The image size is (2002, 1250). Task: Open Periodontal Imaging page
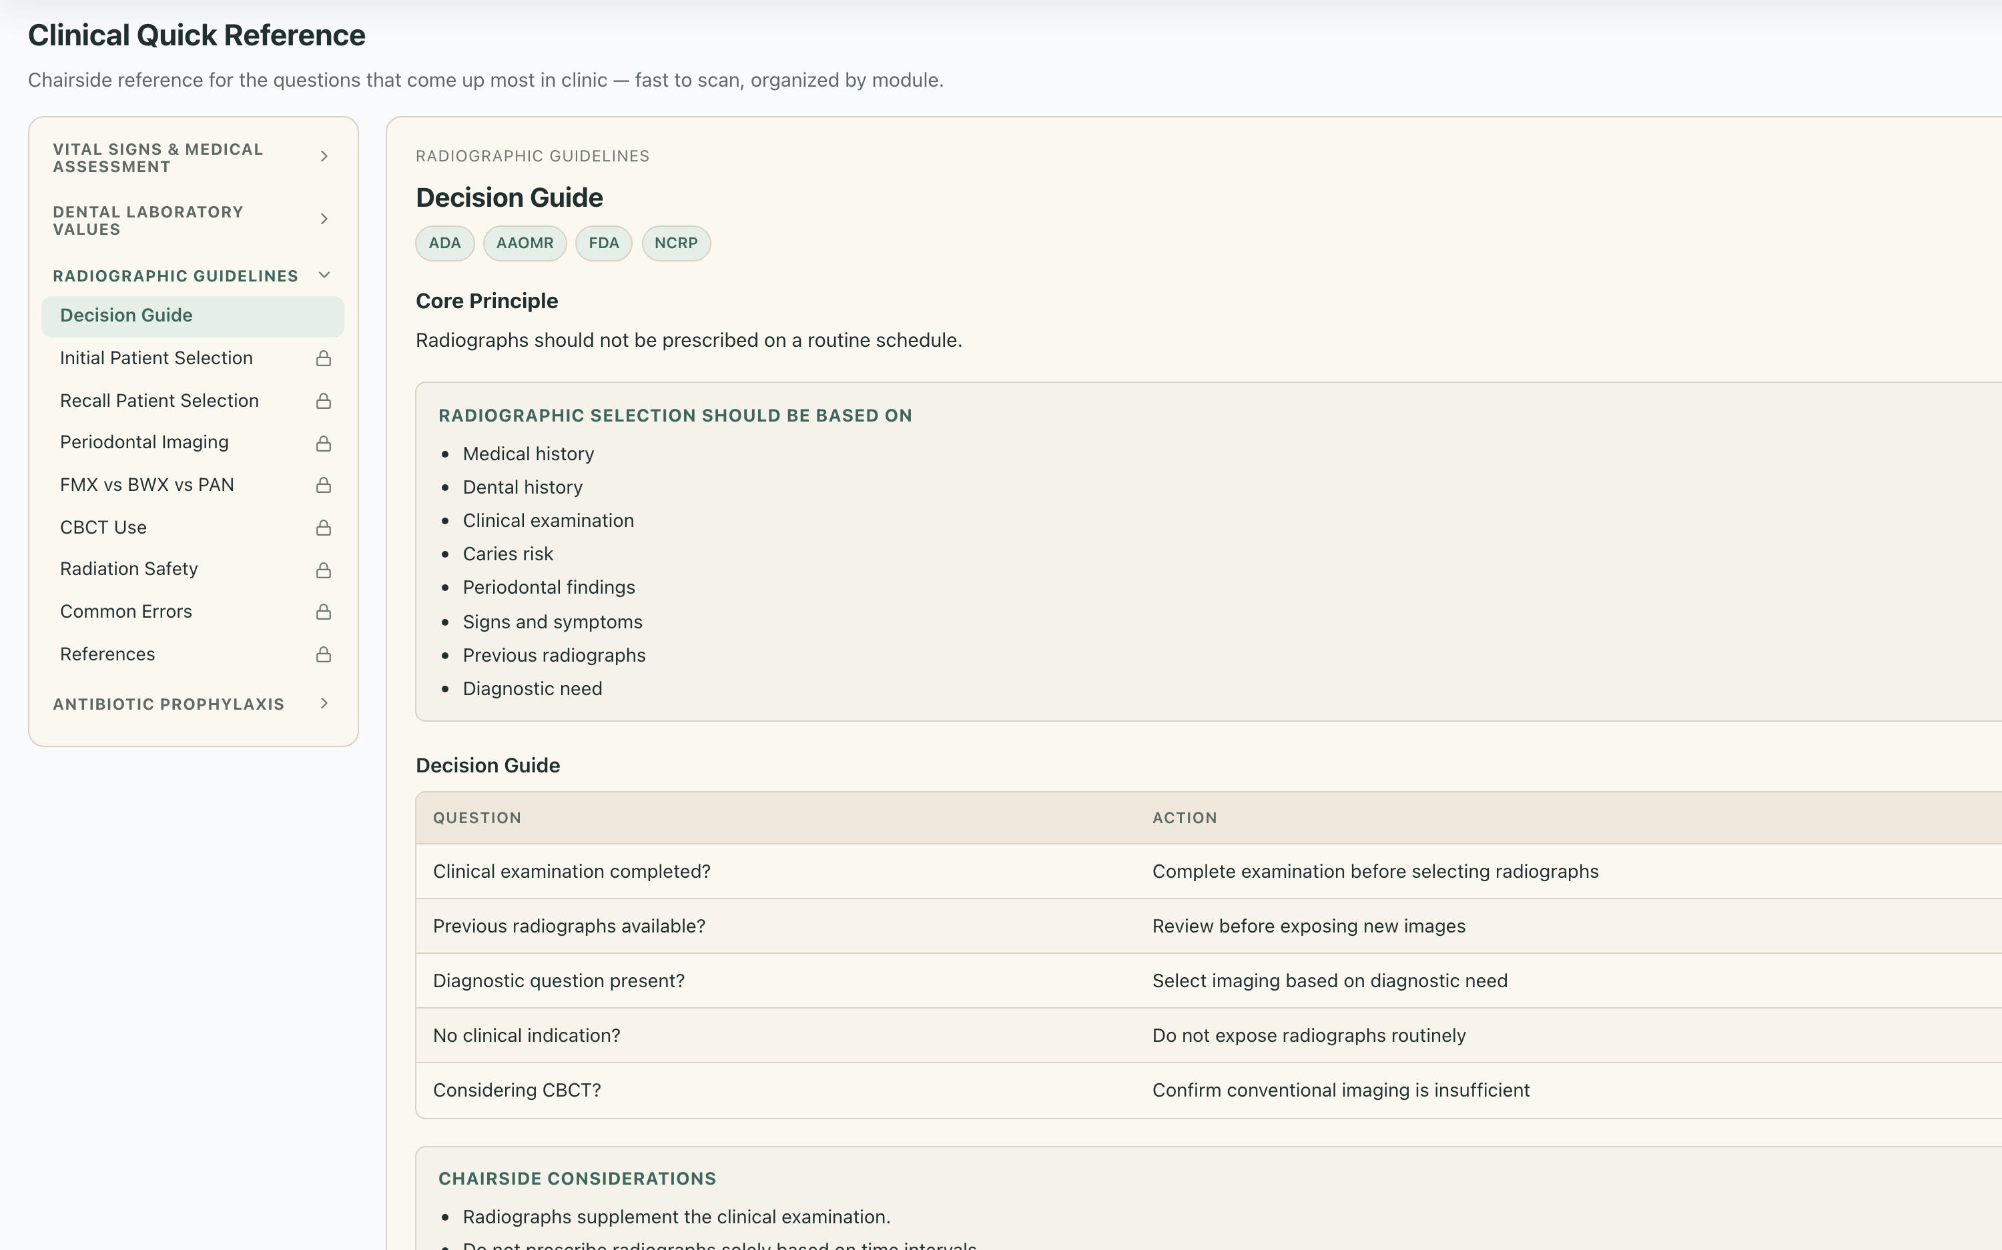(193, 442)
